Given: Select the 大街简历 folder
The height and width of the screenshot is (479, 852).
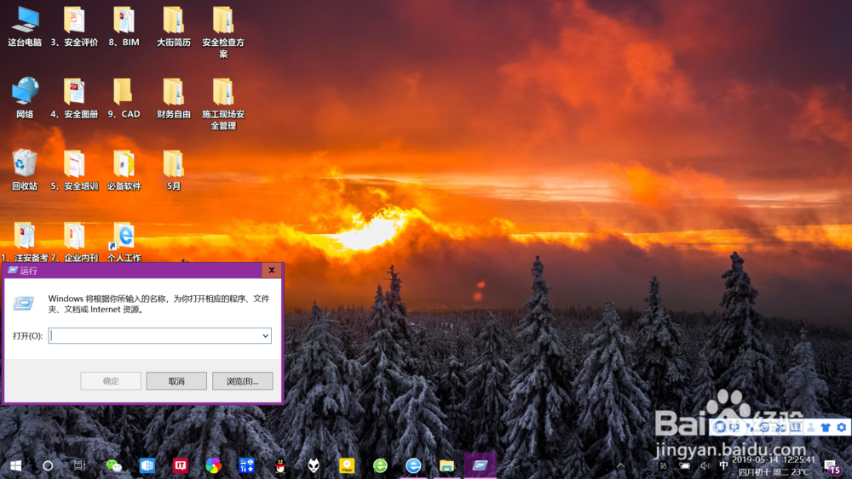Looking at the screenshot, I should click(174, 26).
